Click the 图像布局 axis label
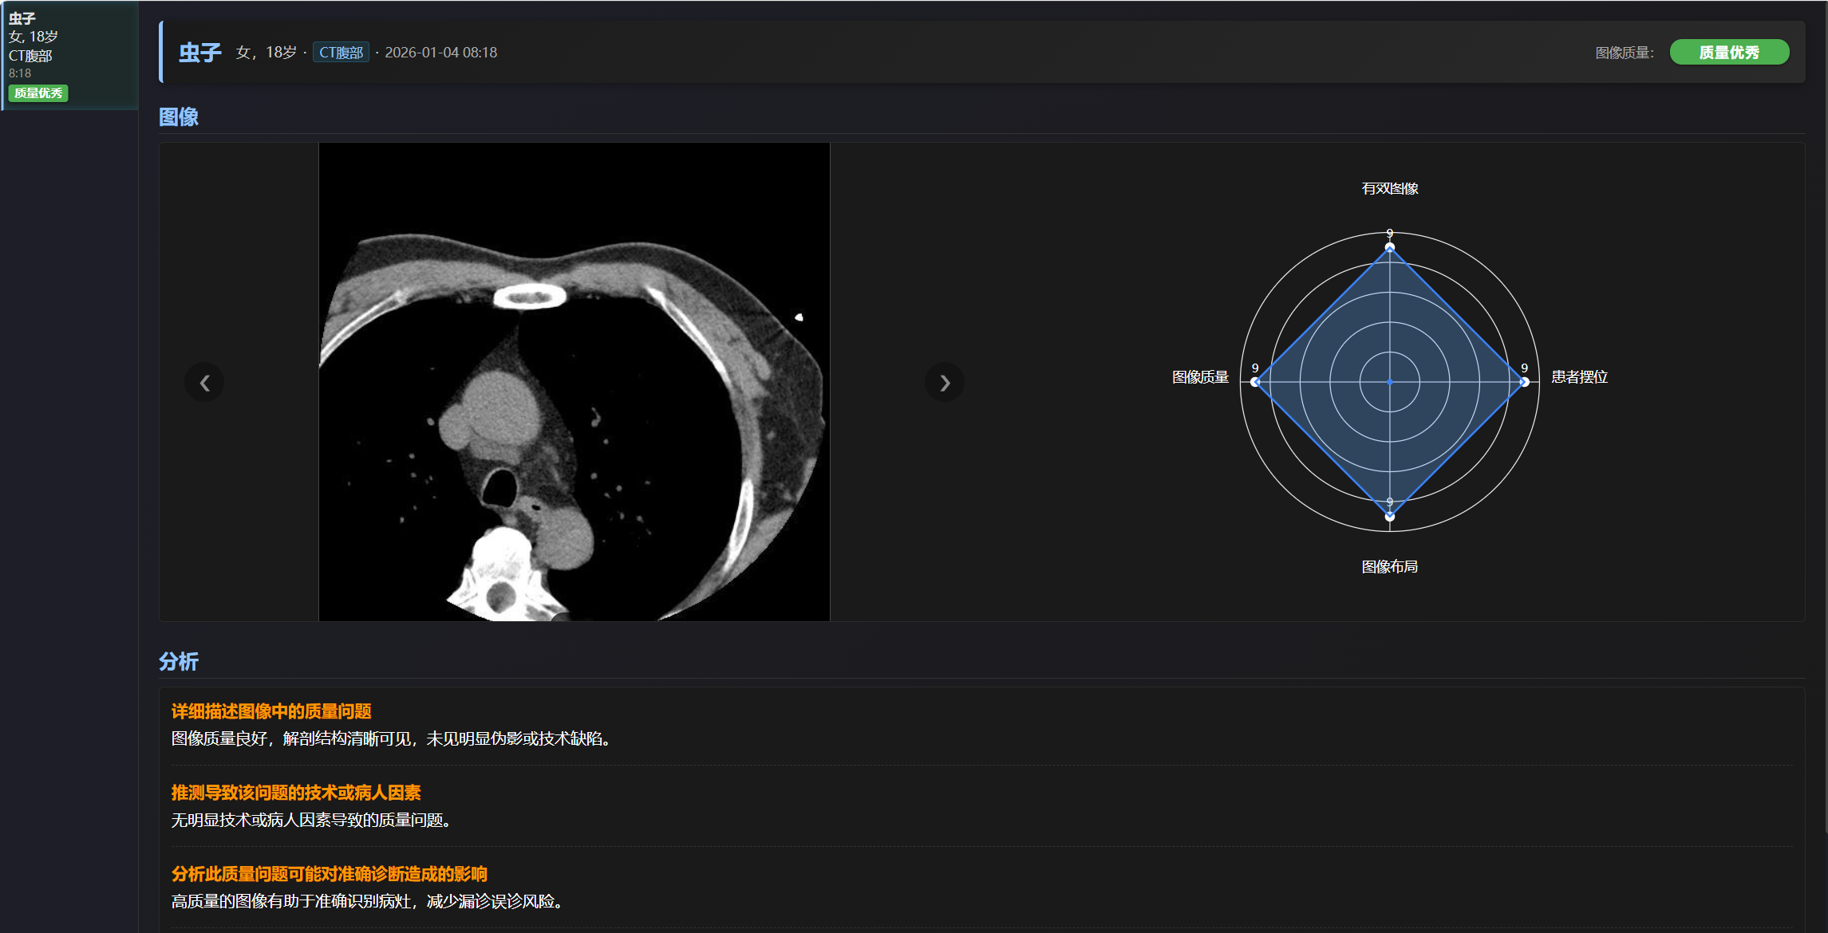1828x933 pixels. click(1389, 566)
